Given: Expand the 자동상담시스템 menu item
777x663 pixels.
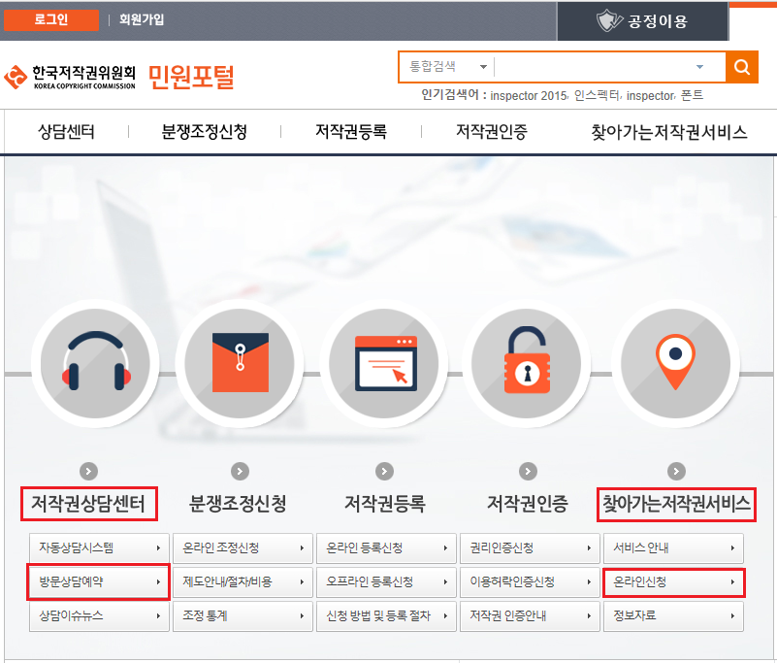Looking at the screenshot, I should coord(96,547).
